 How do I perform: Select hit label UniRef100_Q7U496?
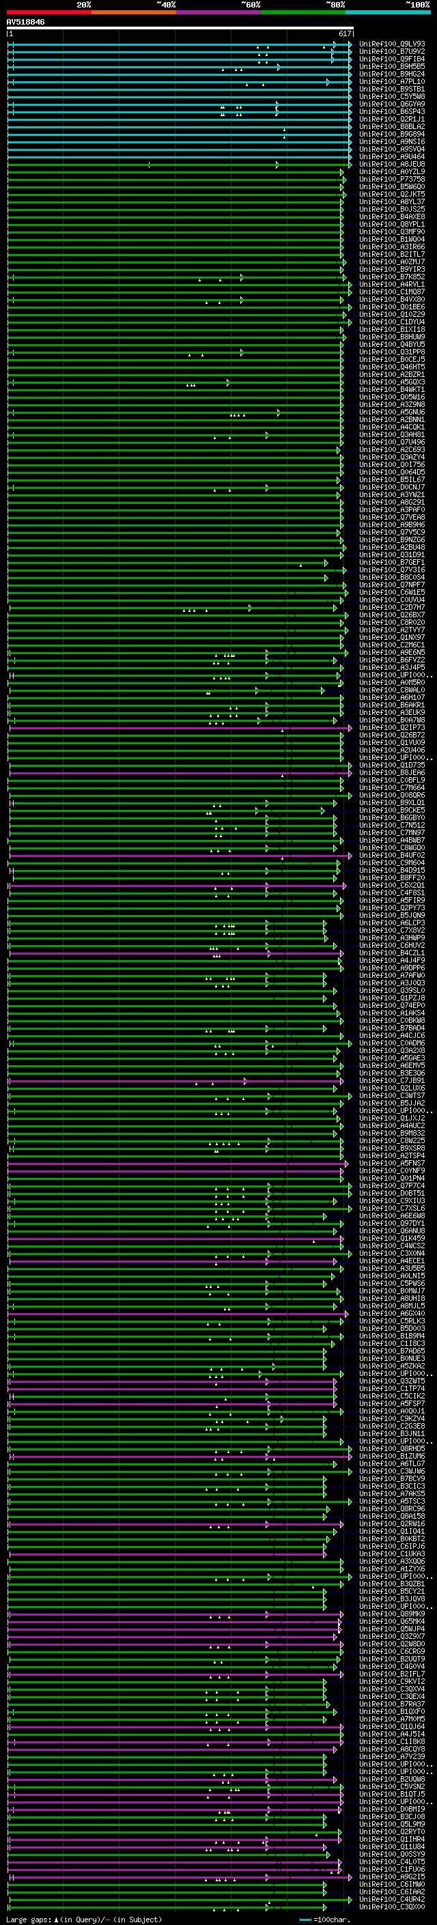coord(392,442)
